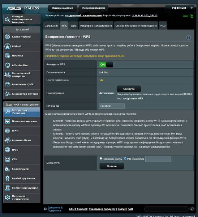Select the Мережа globe icon

click(x=8, y=56)
